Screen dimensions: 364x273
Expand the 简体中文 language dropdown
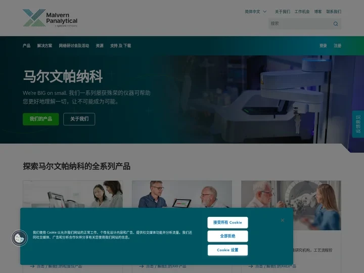[256, 12]
